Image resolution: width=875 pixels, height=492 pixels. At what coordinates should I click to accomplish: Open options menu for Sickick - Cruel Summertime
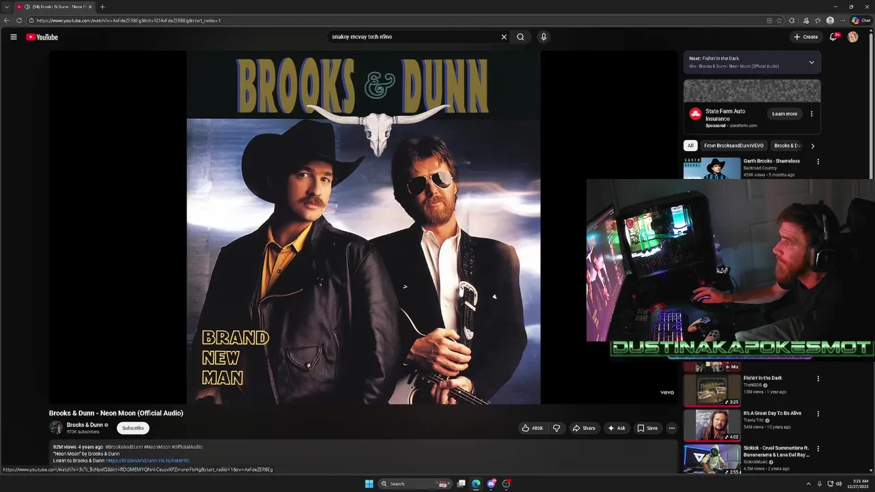point(818,449)
